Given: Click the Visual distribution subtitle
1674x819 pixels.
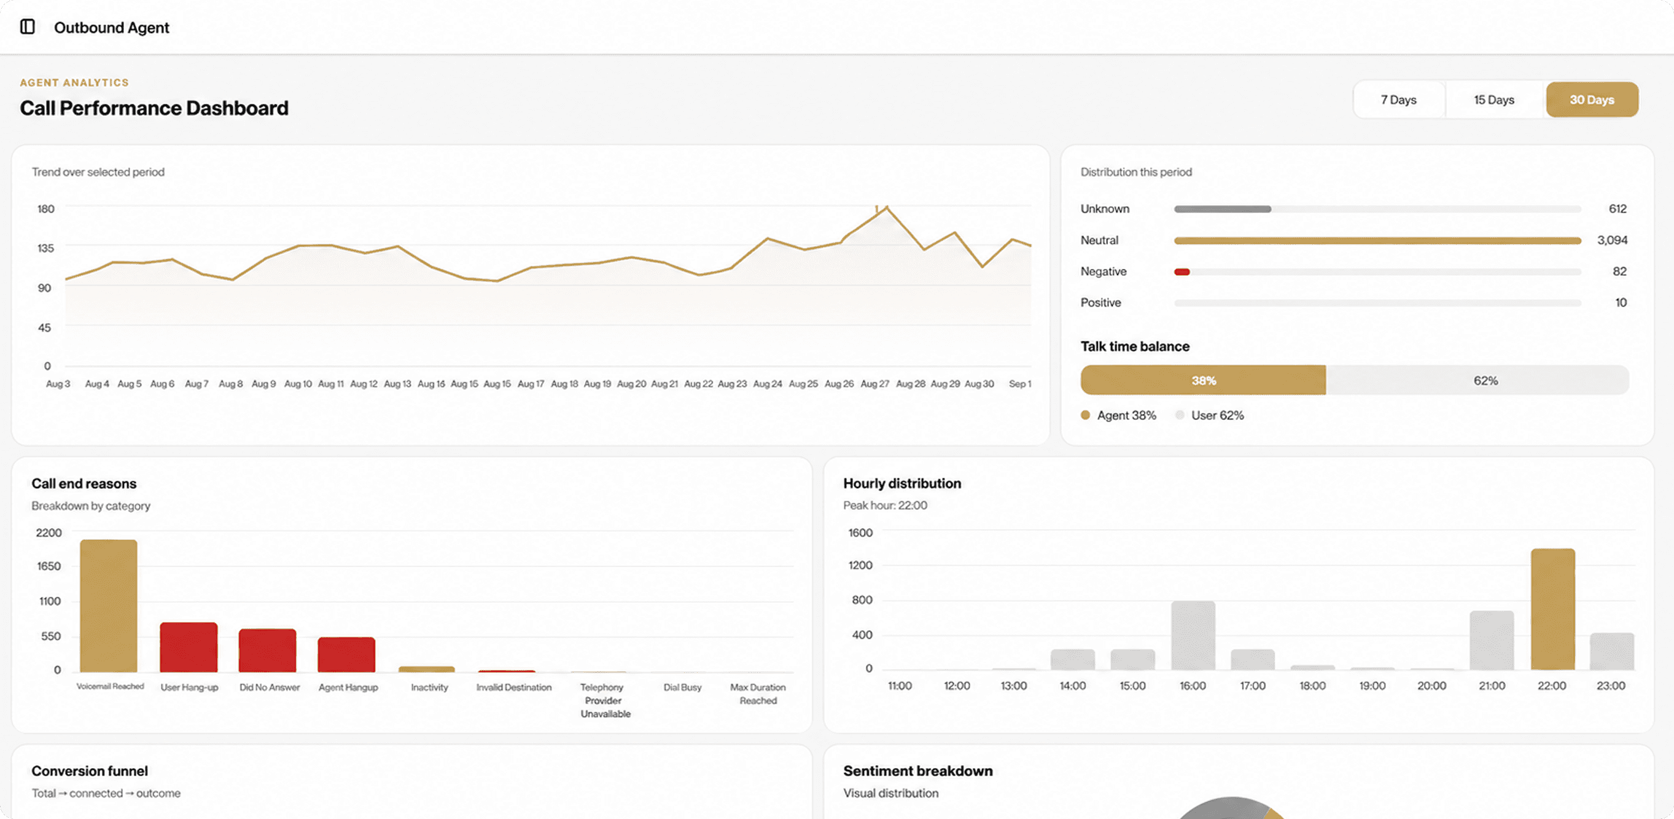Looking at the screenshot, I should 891,793.
